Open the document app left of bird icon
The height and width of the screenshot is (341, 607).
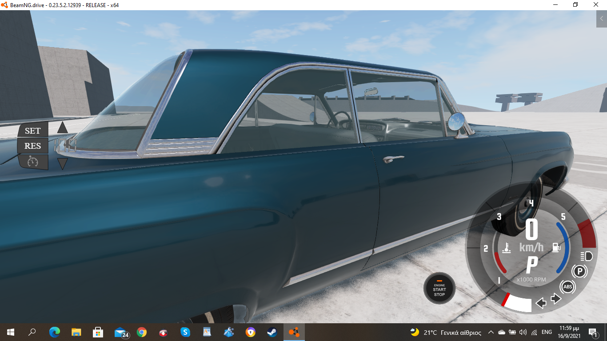pyautogui.click(x=207, y=332)
